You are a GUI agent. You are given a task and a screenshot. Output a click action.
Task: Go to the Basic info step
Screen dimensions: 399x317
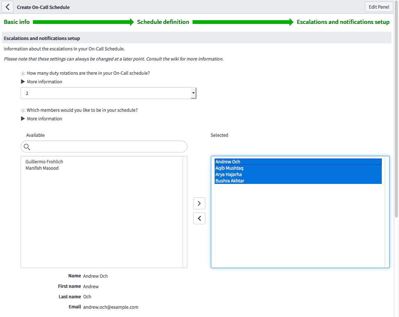click(x=16, y=22)
